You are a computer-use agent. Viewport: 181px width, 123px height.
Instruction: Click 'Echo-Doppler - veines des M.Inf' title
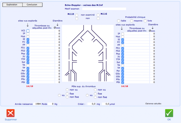84,5
